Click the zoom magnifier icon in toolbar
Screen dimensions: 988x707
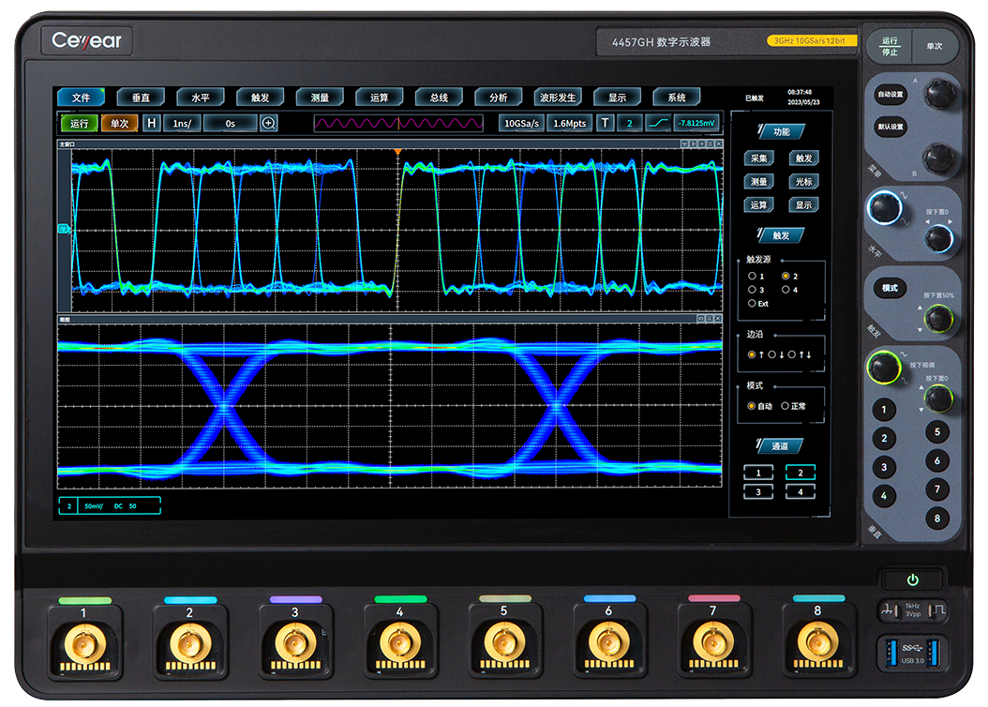[269, 123]
